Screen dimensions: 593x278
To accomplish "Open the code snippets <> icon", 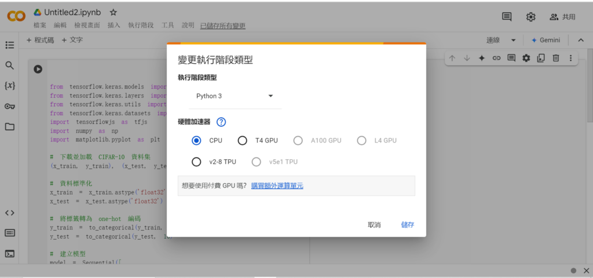I will pyautogui.click(x=10, y=213).
